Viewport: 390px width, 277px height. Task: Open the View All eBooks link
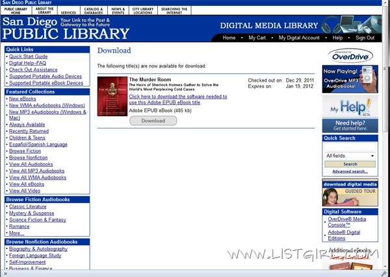click(x=27, y=184)
